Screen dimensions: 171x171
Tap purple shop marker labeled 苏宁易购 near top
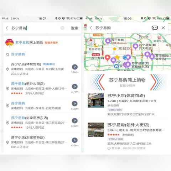tap(108, 41)
